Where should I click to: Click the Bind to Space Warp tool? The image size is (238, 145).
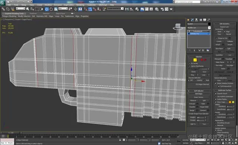tap(12, 9)
